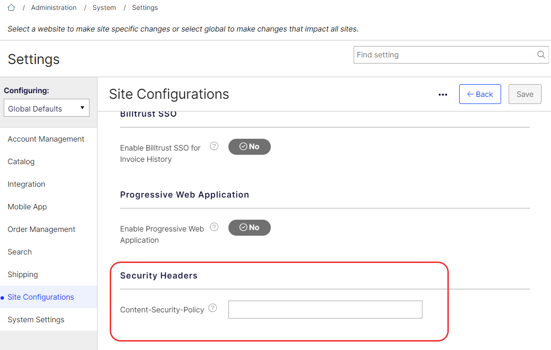This screenshot has width=551, height=350.
Task: Show help for Progressive Web Application setting
Action: click(214, 227)
